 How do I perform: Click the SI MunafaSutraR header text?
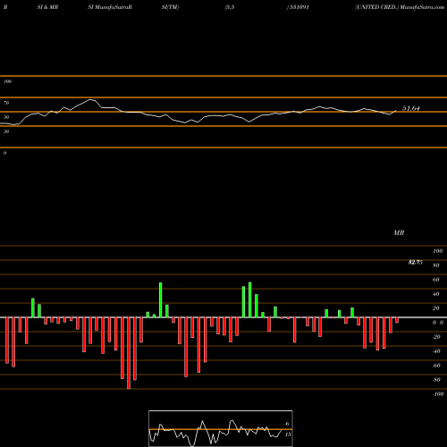(110, 7)
